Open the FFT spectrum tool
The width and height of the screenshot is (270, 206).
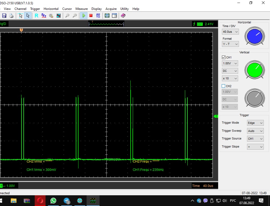click(44, 16)
